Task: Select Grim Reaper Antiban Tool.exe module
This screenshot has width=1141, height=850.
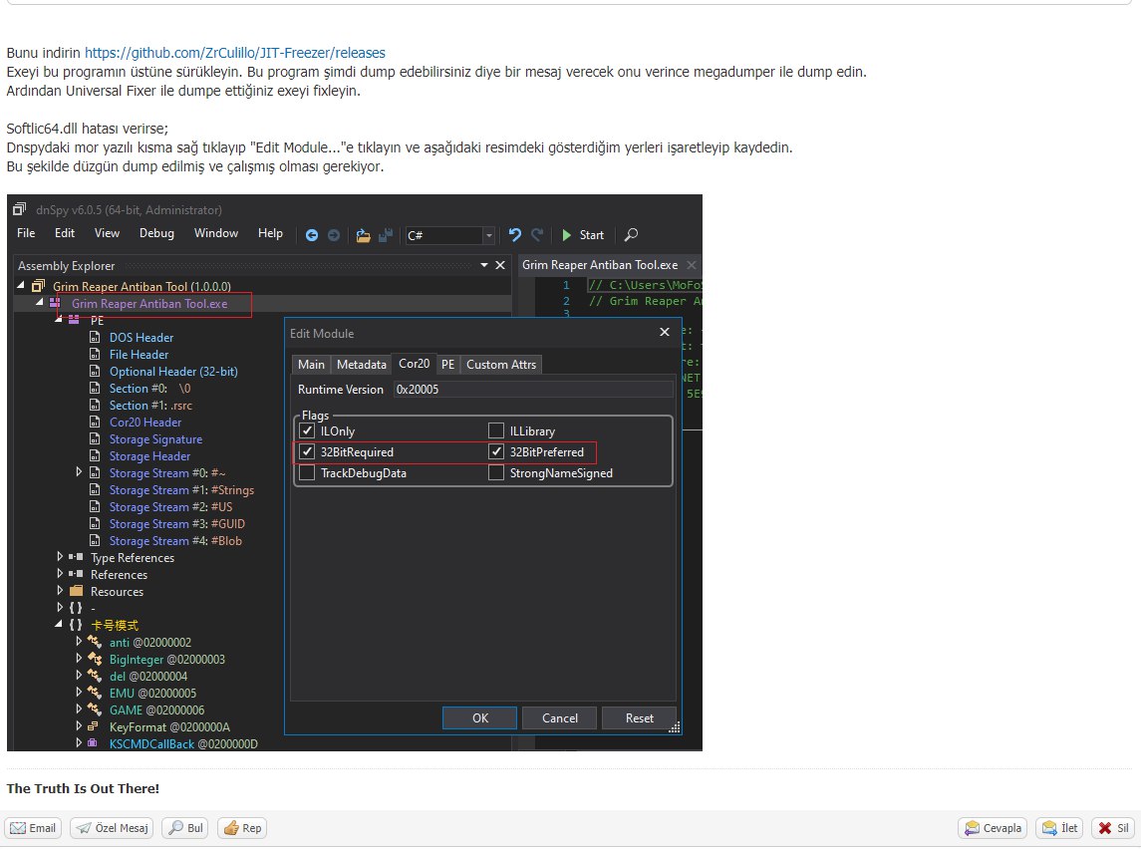Action: point(149,304)
